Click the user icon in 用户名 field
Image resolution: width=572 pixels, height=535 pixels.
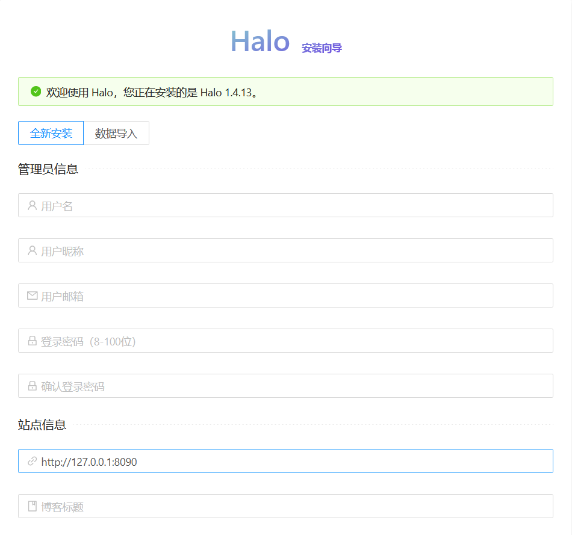32,205
